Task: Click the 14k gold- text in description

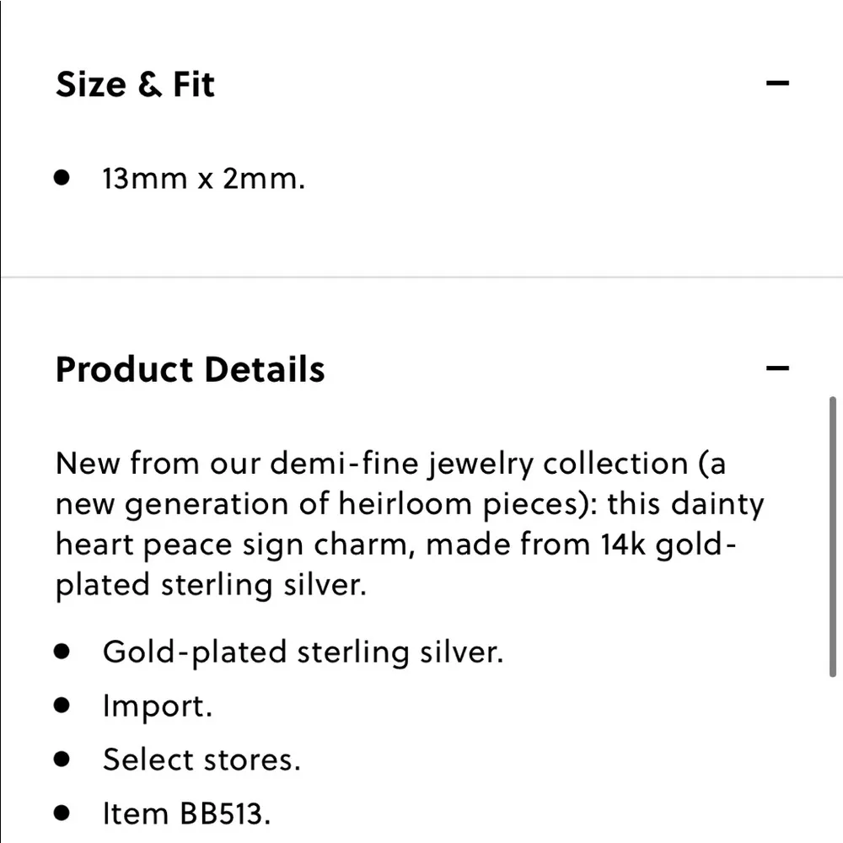Action: pyautogui.click(x=670, y=545)
